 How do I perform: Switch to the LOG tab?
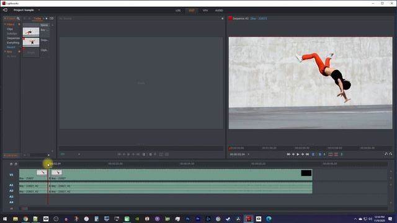tap(178, 11)
